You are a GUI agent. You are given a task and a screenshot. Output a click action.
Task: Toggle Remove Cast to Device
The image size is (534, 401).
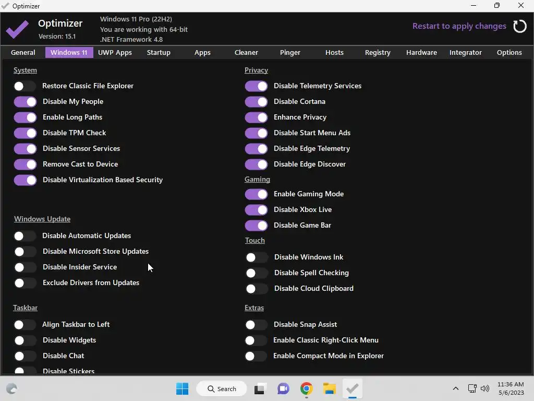(x=25, y=164)
